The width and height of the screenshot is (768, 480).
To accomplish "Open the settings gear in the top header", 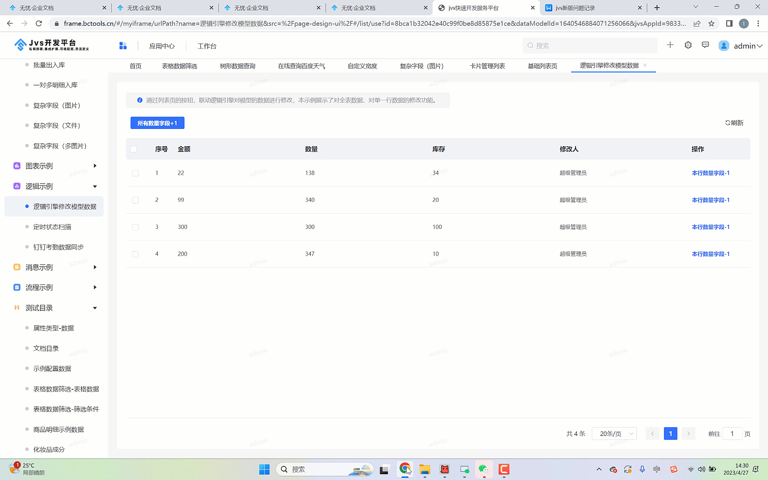I will coord(688,45).
